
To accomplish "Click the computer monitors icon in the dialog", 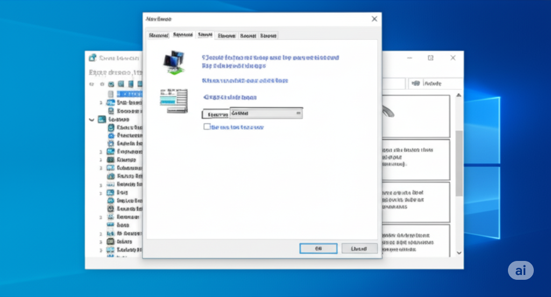I will click(x=174, y=62).
